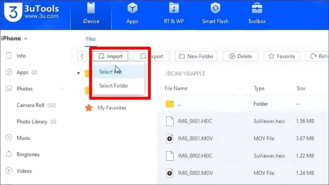This screenshot has width=329, height=185.
Task: Collapse the Photos sidebar section chevron
Action: [x=61, y=89]
